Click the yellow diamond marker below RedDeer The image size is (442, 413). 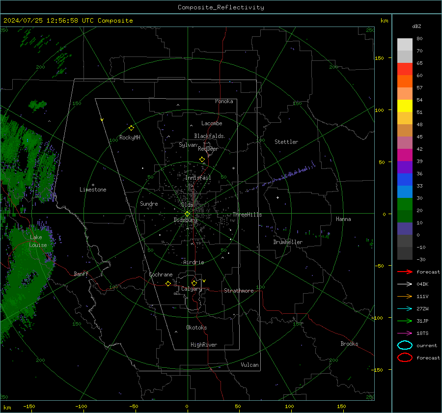[202, 160]
